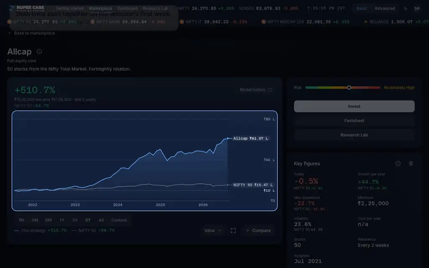Viewport: 429px width, 268px height.
Task: Open the Model history info icon
Action: pyautogui.click(x=269, y=90)
